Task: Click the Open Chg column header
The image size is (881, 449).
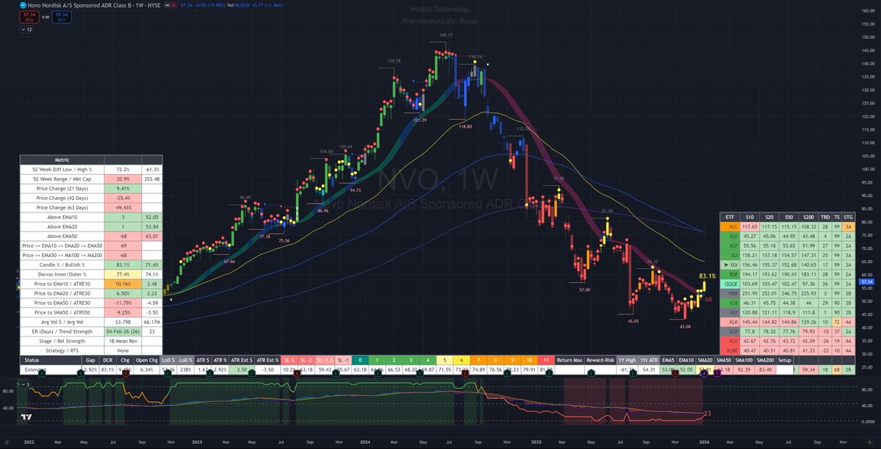Action: [x=147, y=359]
